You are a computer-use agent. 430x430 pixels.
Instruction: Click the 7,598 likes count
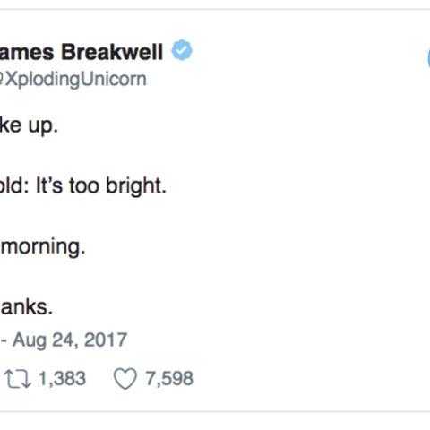coord(169,379)
